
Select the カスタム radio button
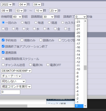click(x=63, y=22)
